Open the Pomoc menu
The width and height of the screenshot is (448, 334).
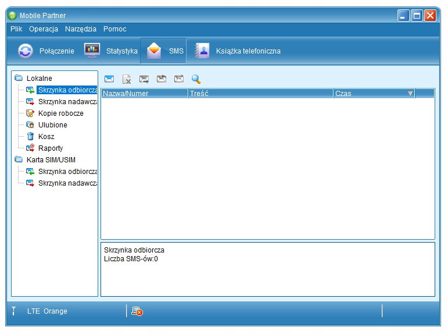pos(114,29)
